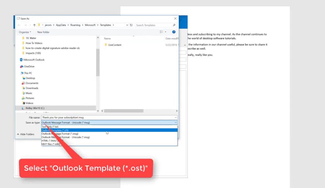Close the Save As dialog
The image size is (325, 188).
tap(175, 18)
